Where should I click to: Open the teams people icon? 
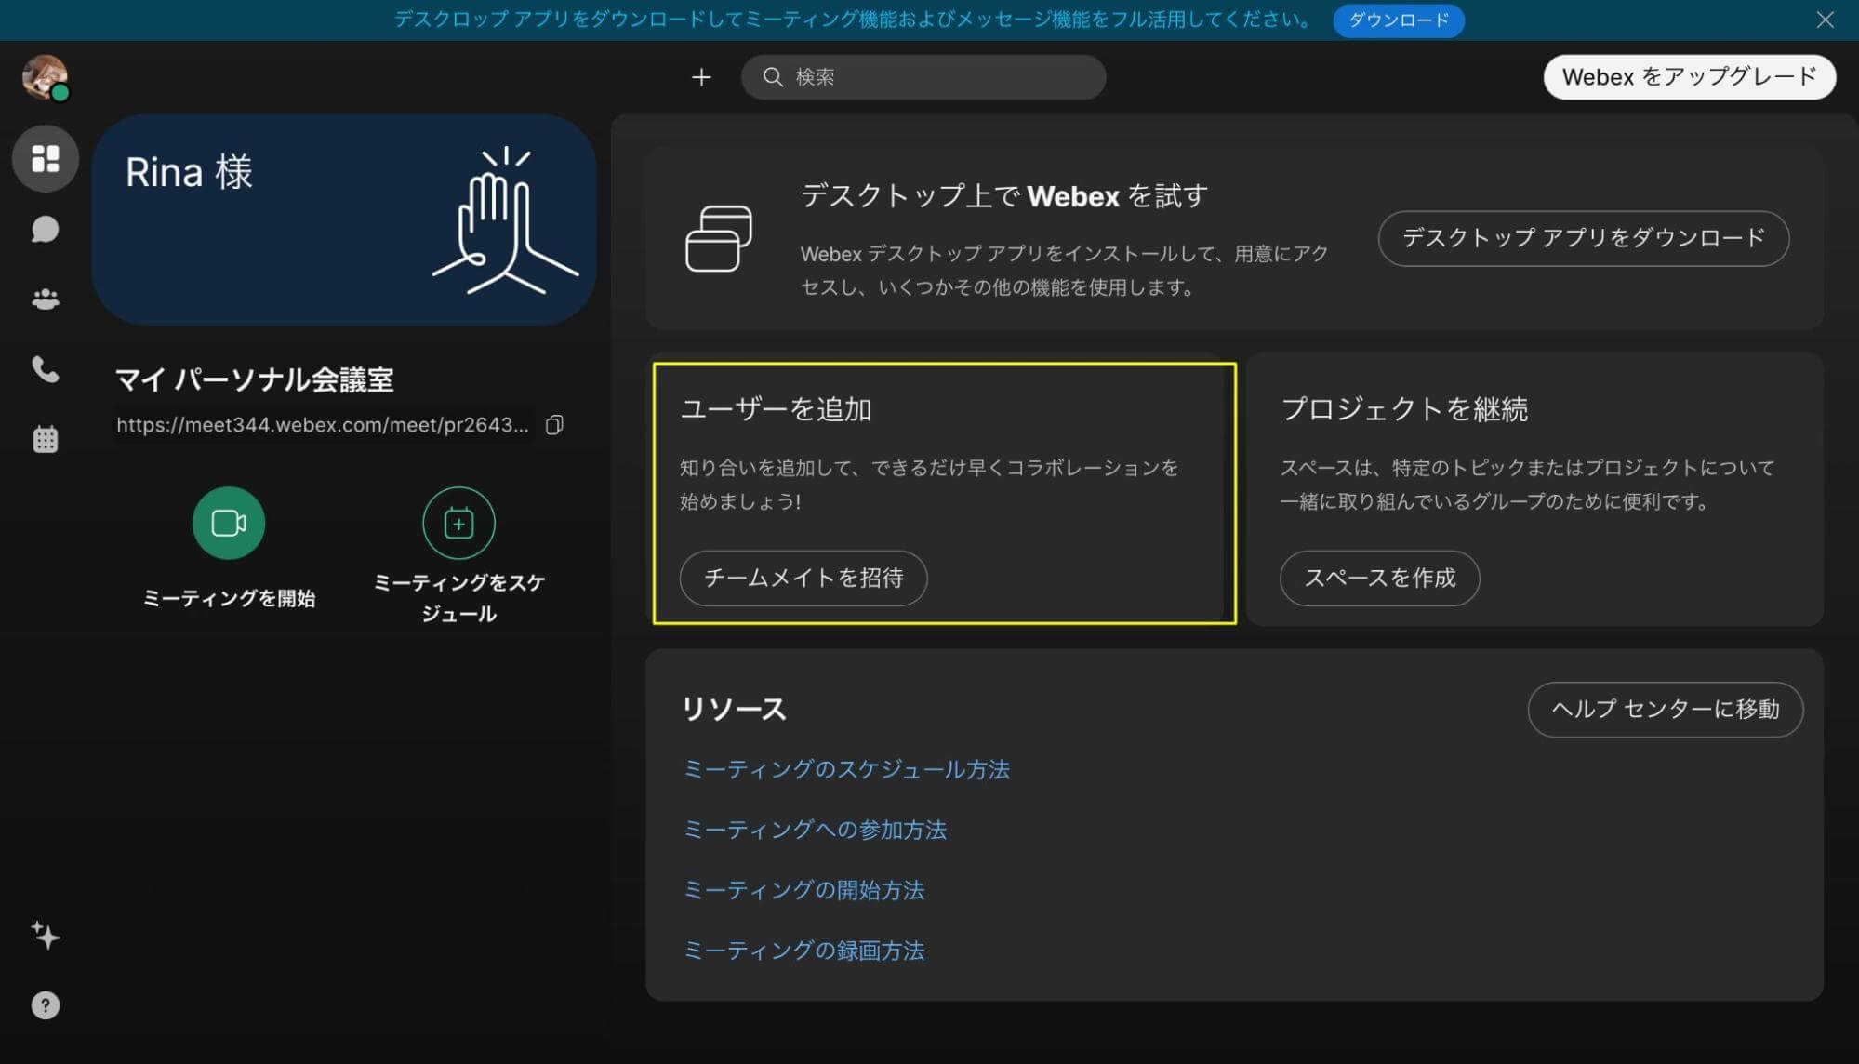45,299
